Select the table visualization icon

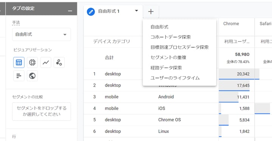(19, 62)
